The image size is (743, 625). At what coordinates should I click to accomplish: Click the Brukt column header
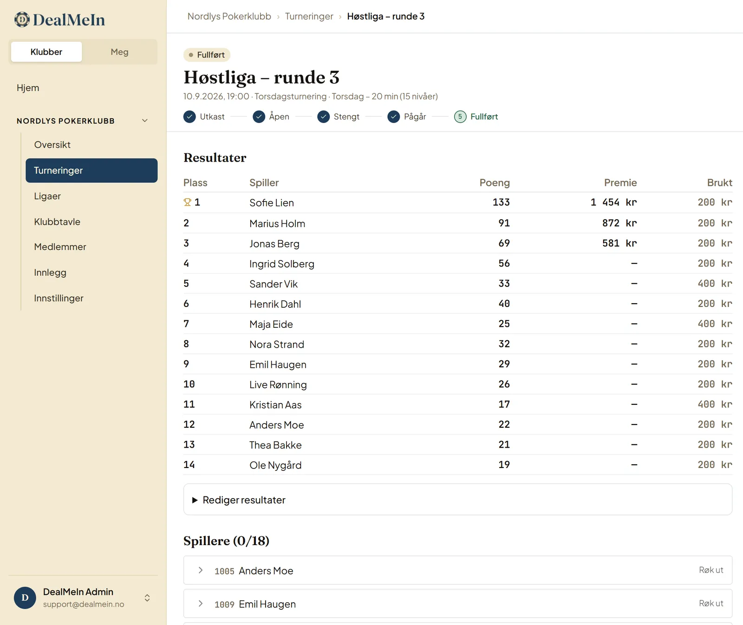coord(720,182)
